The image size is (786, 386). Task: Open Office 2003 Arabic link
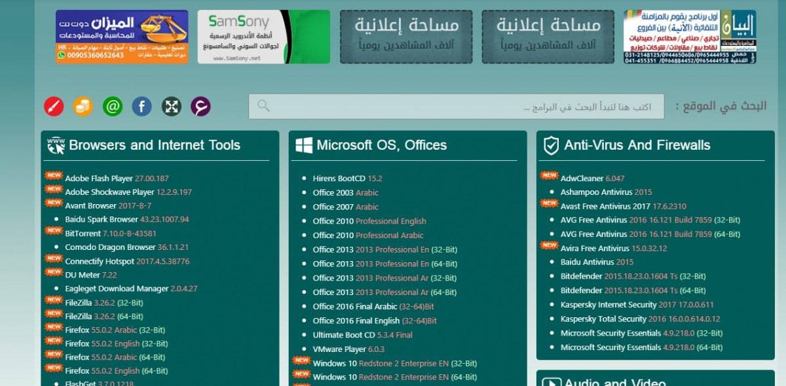coord(345,193)
